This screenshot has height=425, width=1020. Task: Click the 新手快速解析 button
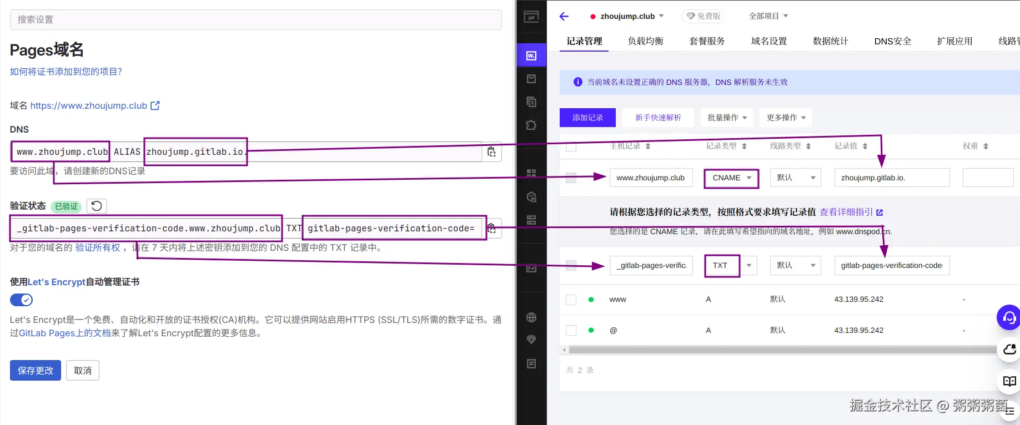tap(658, 118)
